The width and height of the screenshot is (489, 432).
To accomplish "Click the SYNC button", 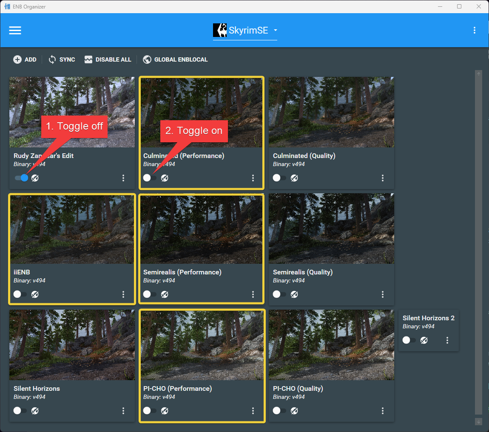I will pyautogui.click(x=62, y=59).
